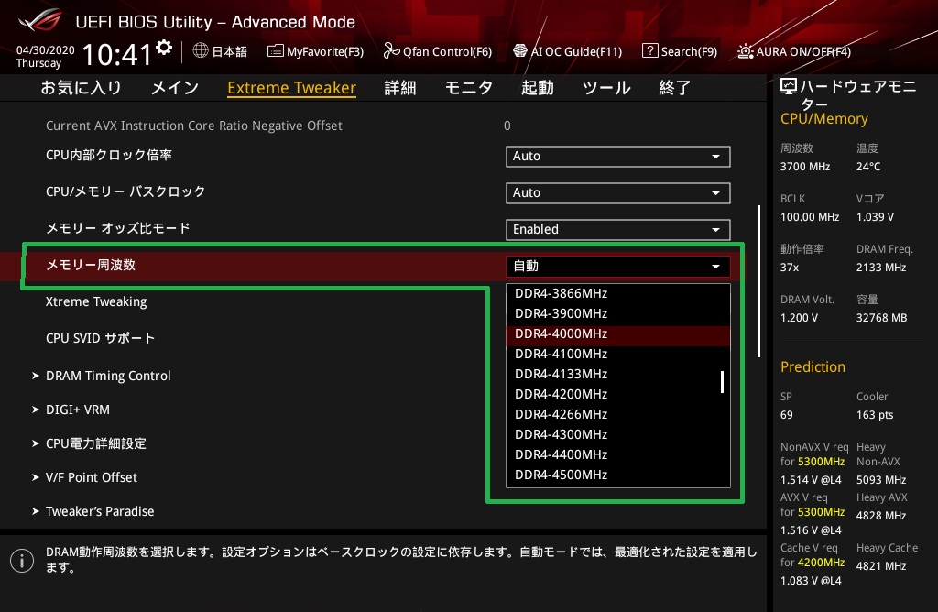This screenshot has height=612, width=938.
Task: Choose DDR4-4400MHz entry
Action: [618, 454]
